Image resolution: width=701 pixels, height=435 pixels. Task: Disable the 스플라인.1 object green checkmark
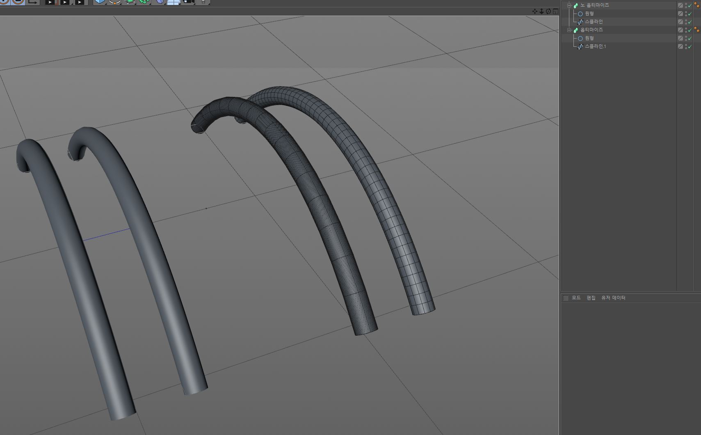690,46
